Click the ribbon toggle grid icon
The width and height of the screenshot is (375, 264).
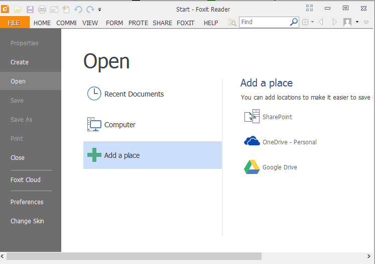coord(309,8)
